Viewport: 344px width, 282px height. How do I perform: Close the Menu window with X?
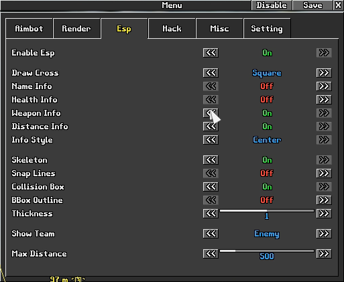click(x=339, y=5)
